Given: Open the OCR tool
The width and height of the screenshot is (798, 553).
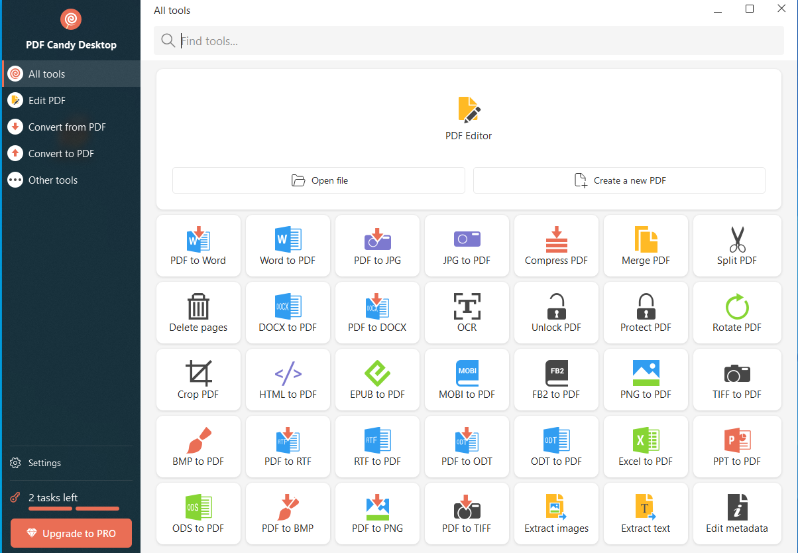Looking at the screenshot, I should click(467, 313).
